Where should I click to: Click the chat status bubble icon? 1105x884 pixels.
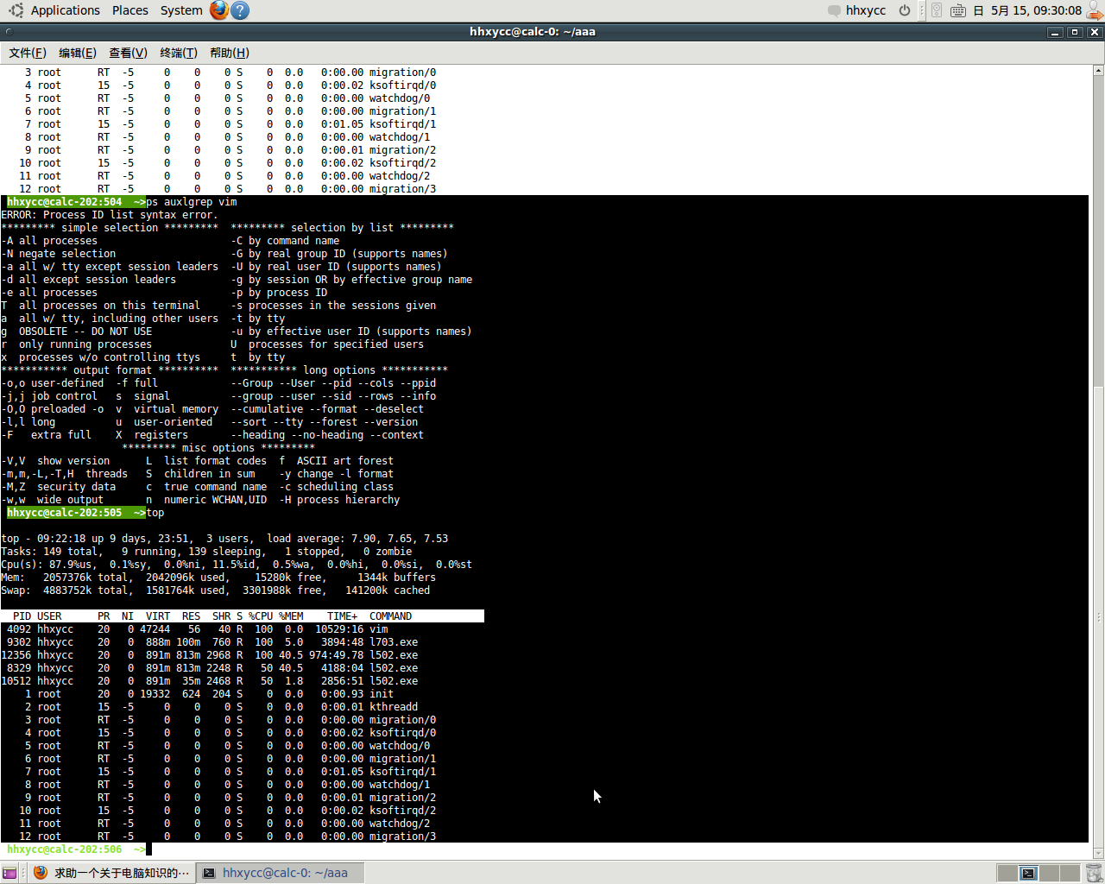(834, 10)
